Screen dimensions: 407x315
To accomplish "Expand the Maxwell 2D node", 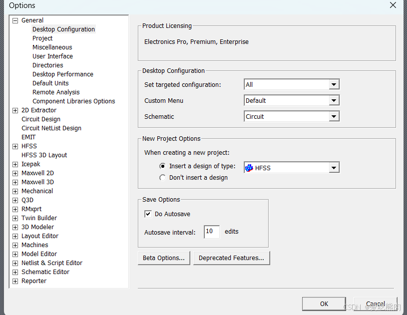I will pyautogui.click(x=15, y=173).
